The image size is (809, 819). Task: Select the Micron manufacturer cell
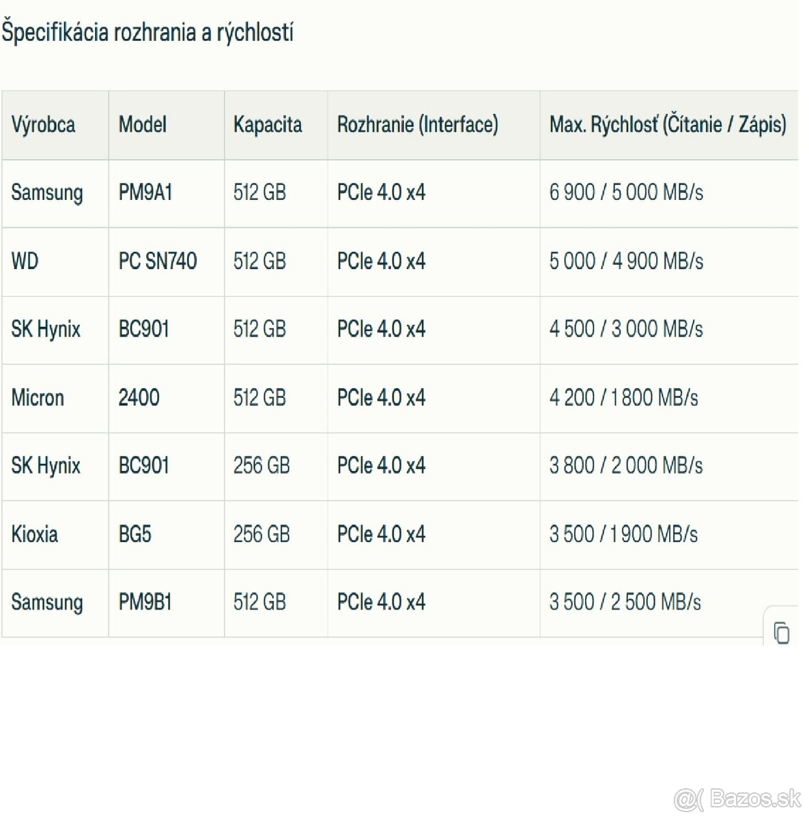click(38, 398)
